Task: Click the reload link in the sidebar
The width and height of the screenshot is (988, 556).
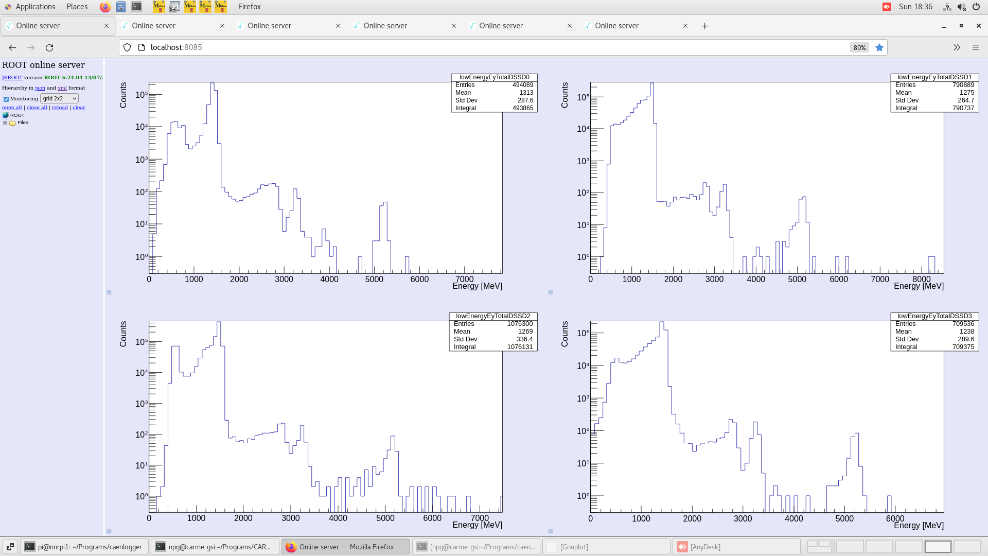Action: click(60, 107)
